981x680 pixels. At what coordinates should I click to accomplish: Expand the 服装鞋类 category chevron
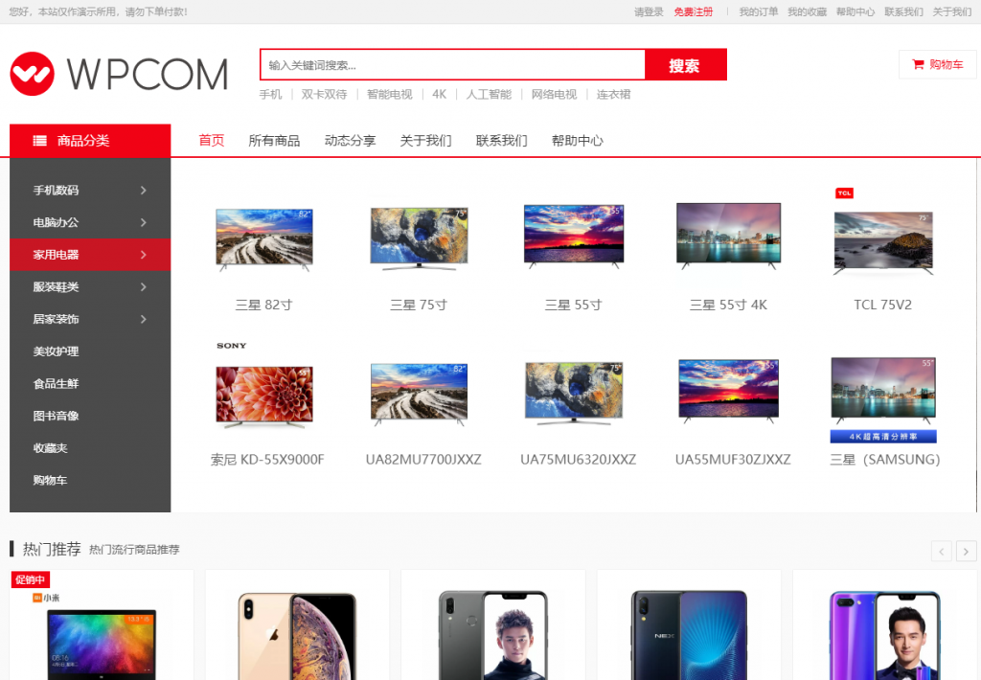pos(144,287)
